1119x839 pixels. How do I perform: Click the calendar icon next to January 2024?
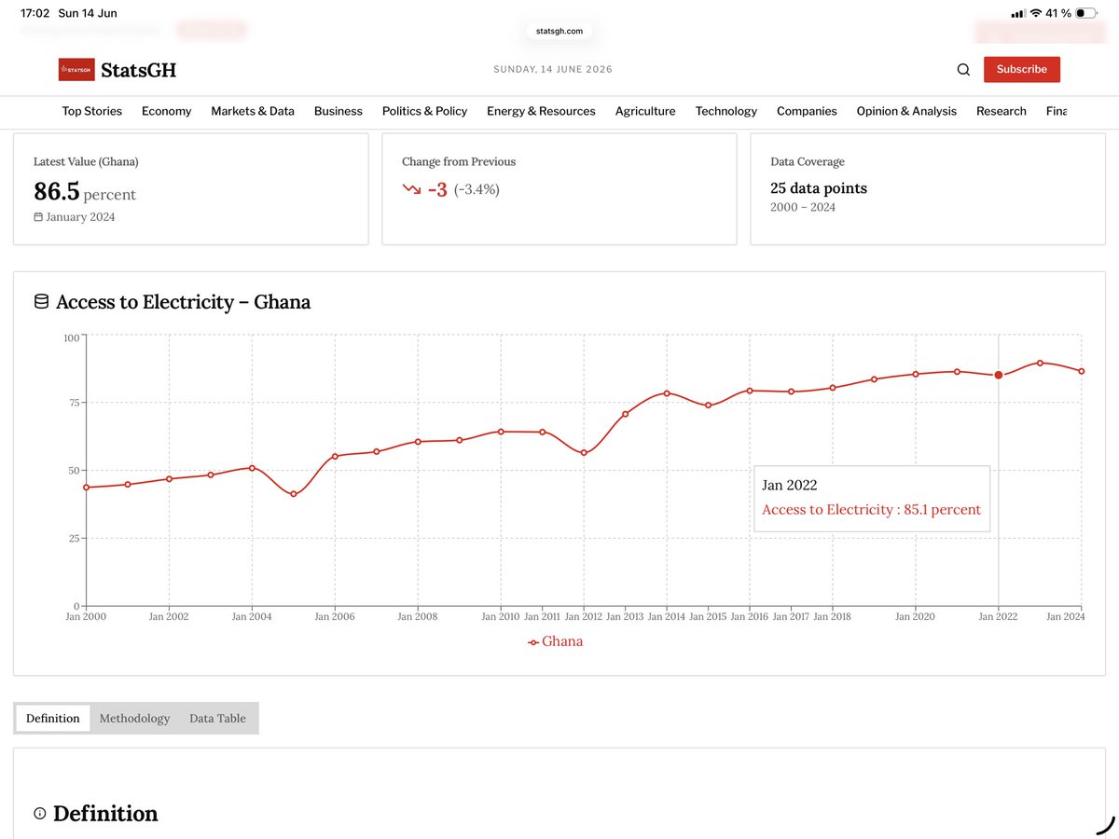pos(38,217)
